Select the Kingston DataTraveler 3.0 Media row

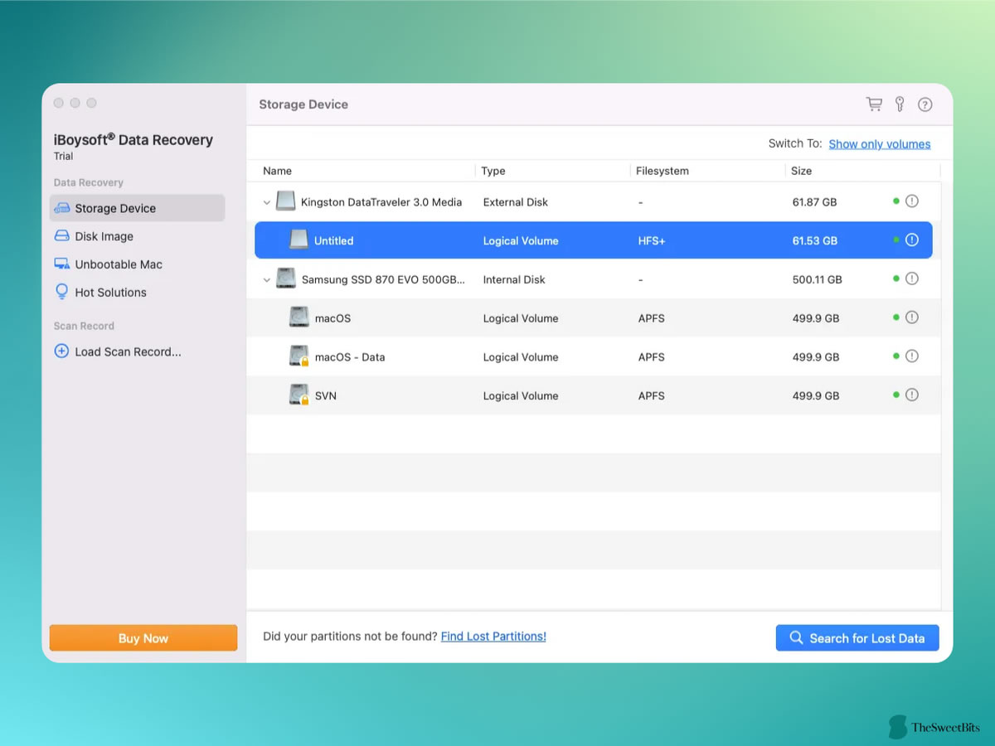[x=594, y=201]
